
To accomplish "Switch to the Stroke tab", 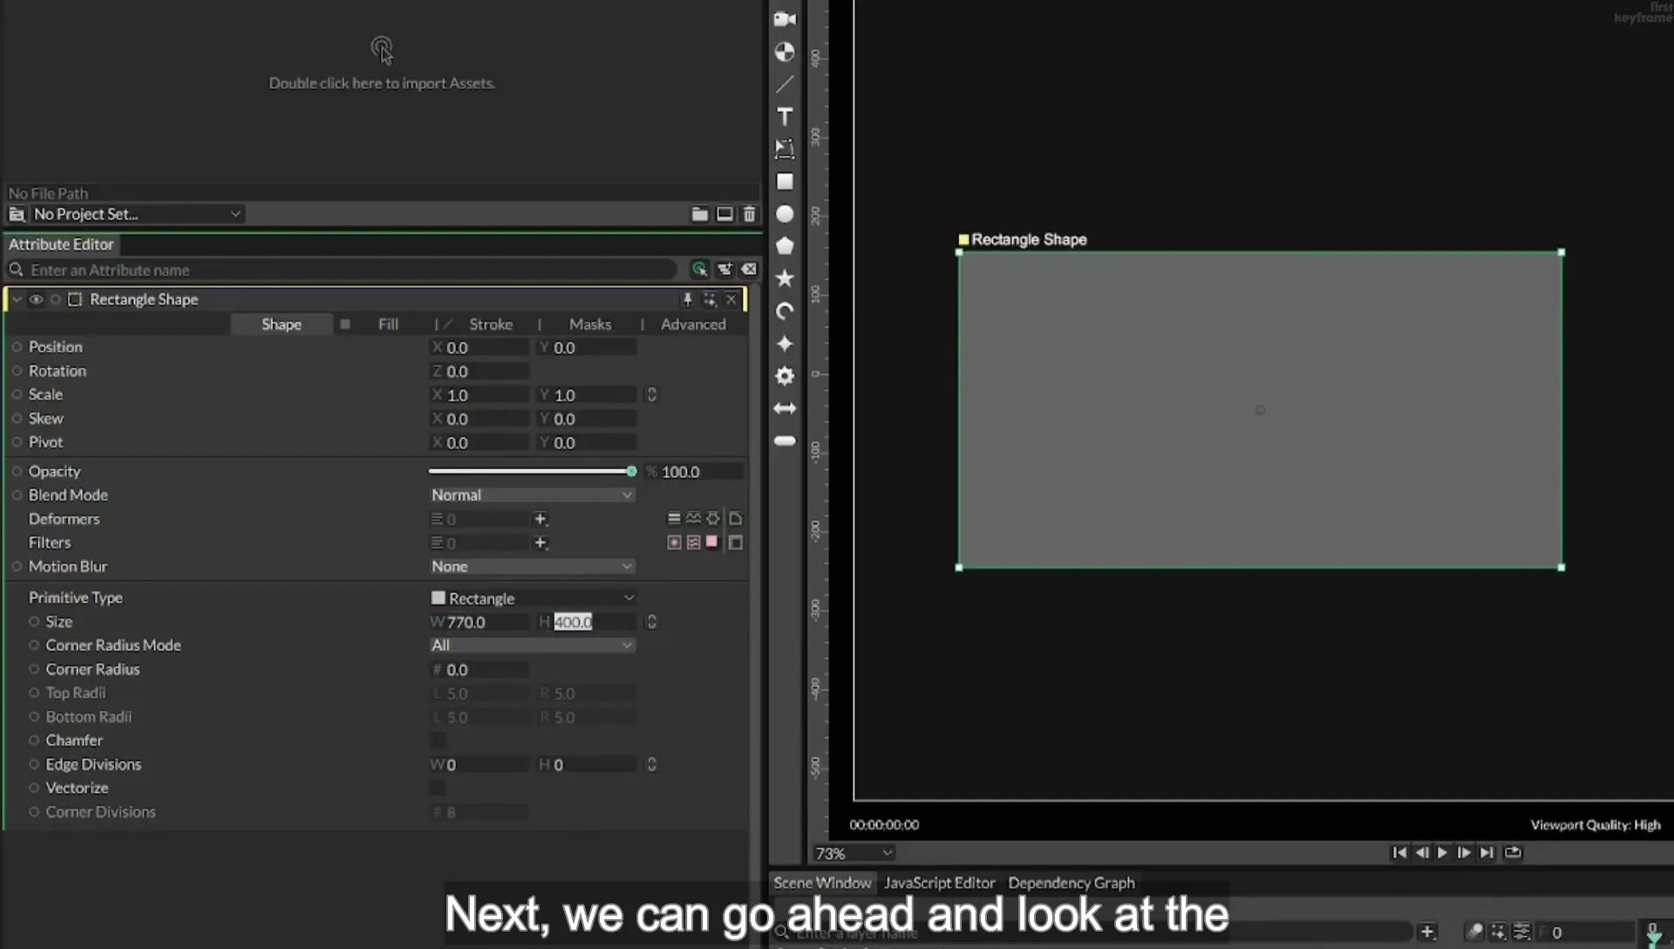I will point(491,324).
